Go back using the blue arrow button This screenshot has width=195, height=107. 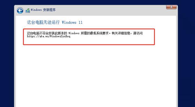pos(20,11)
